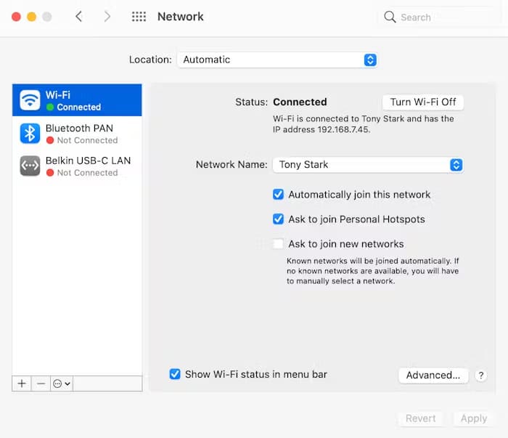Remove service with the minus button
Image resolution: width=508 pixels, height=438 pixels.
[x=41, y=384]
